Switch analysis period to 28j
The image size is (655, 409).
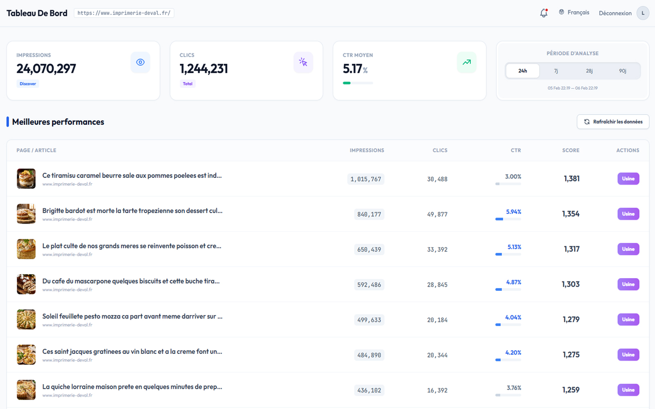[589, 71]
